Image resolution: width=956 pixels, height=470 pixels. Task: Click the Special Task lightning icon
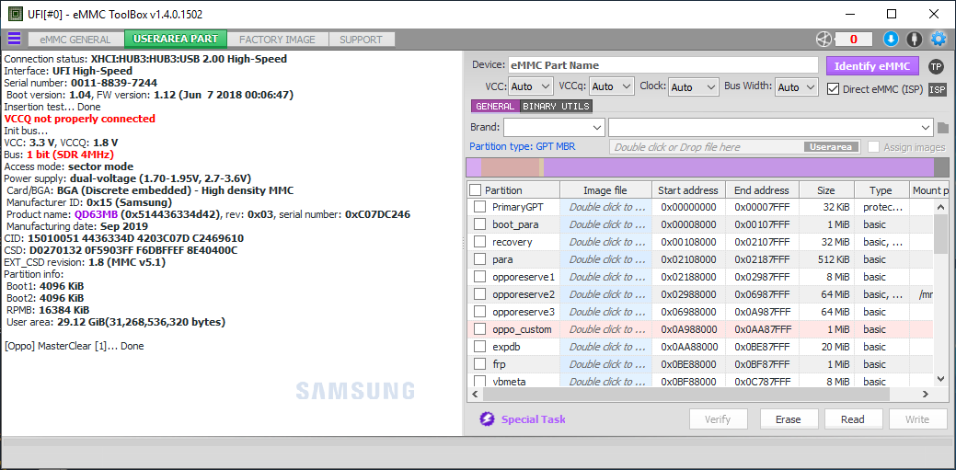(x=487, y=419)
